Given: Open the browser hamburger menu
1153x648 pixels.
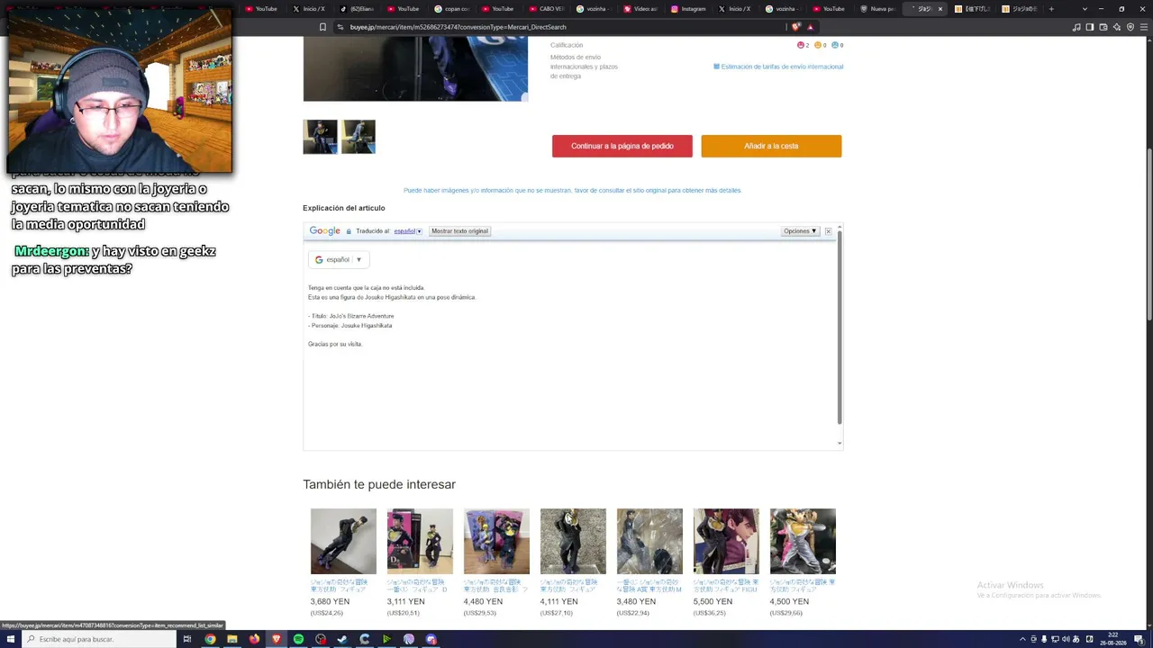Looking at the screenshot, I should click(x=1144, y=27).
